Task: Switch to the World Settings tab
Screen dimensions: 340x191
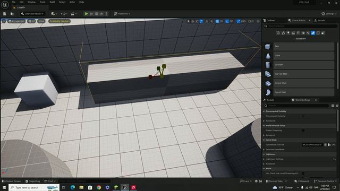Action: pos(301,100)
